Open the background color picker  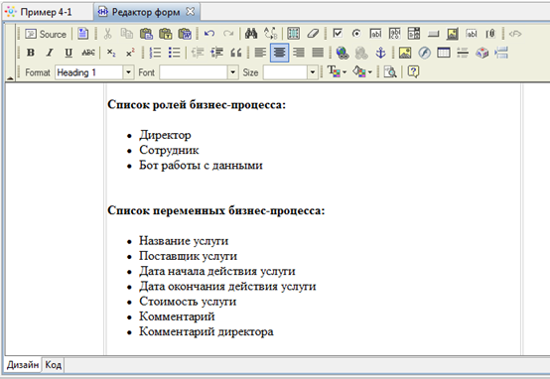point(362,72)
